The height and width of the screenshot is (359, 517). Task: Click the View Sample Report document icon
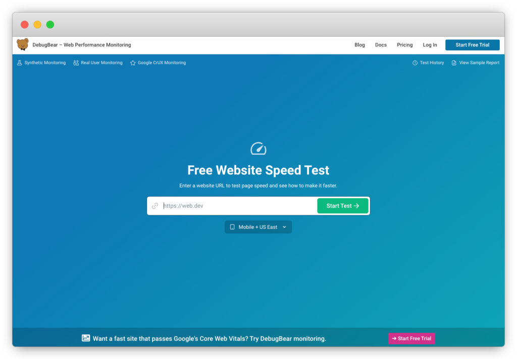pos(454,63)
